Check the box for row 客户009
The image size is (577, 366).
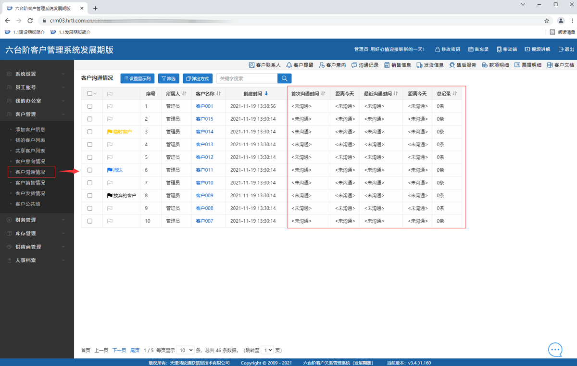click(90, 196)
